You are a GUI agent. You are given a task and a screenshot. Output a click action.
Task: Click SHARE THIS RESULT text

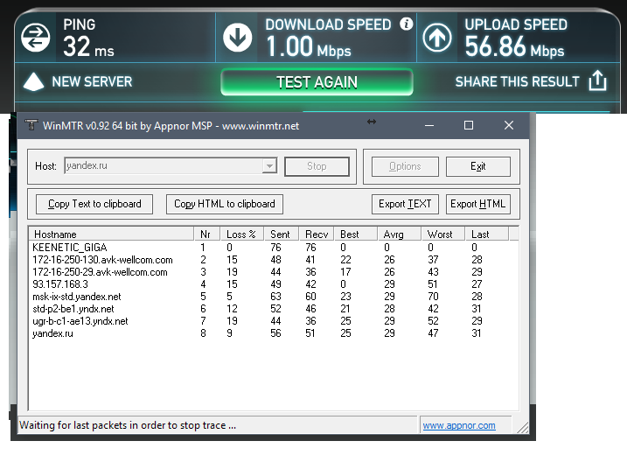coord(517,81)
